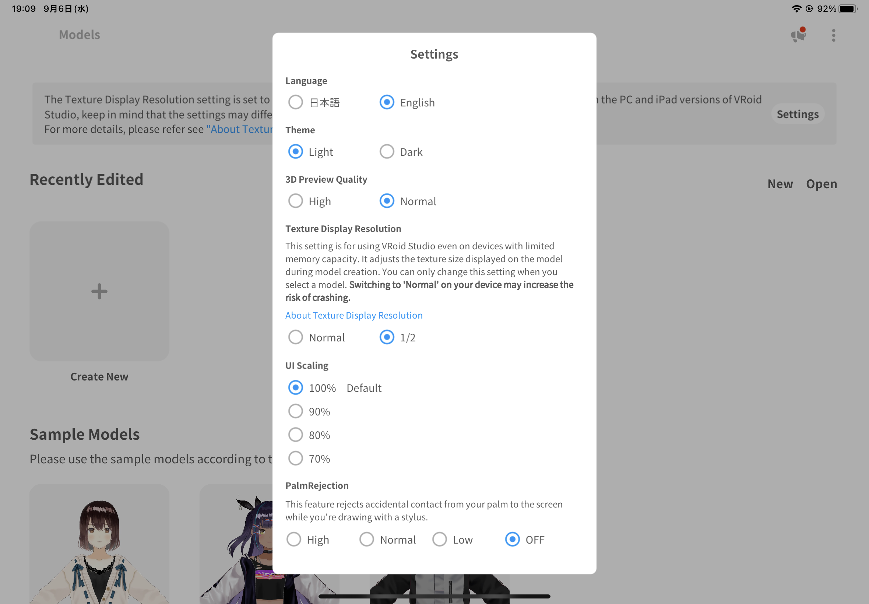The height and width of the screenshot is (604, 869).
Task: Open the brown-haired sample model thumbnail
Action: pyautogui.click(x=99, y=545)
